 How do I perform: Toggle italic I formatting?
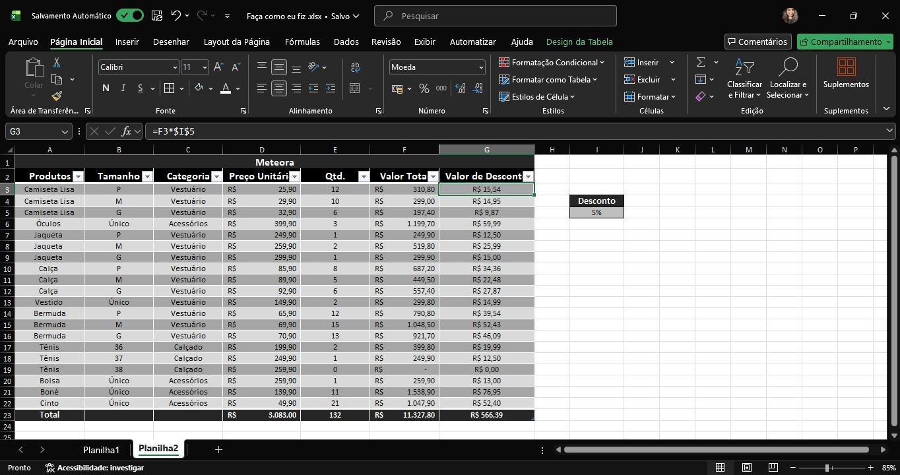pyautogui.click(x=123, y=88)
